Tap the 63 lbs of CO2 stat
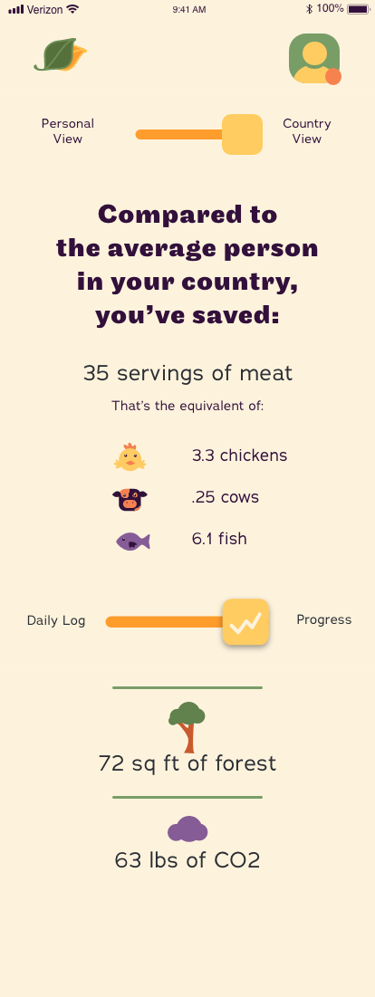 (187, 860)
